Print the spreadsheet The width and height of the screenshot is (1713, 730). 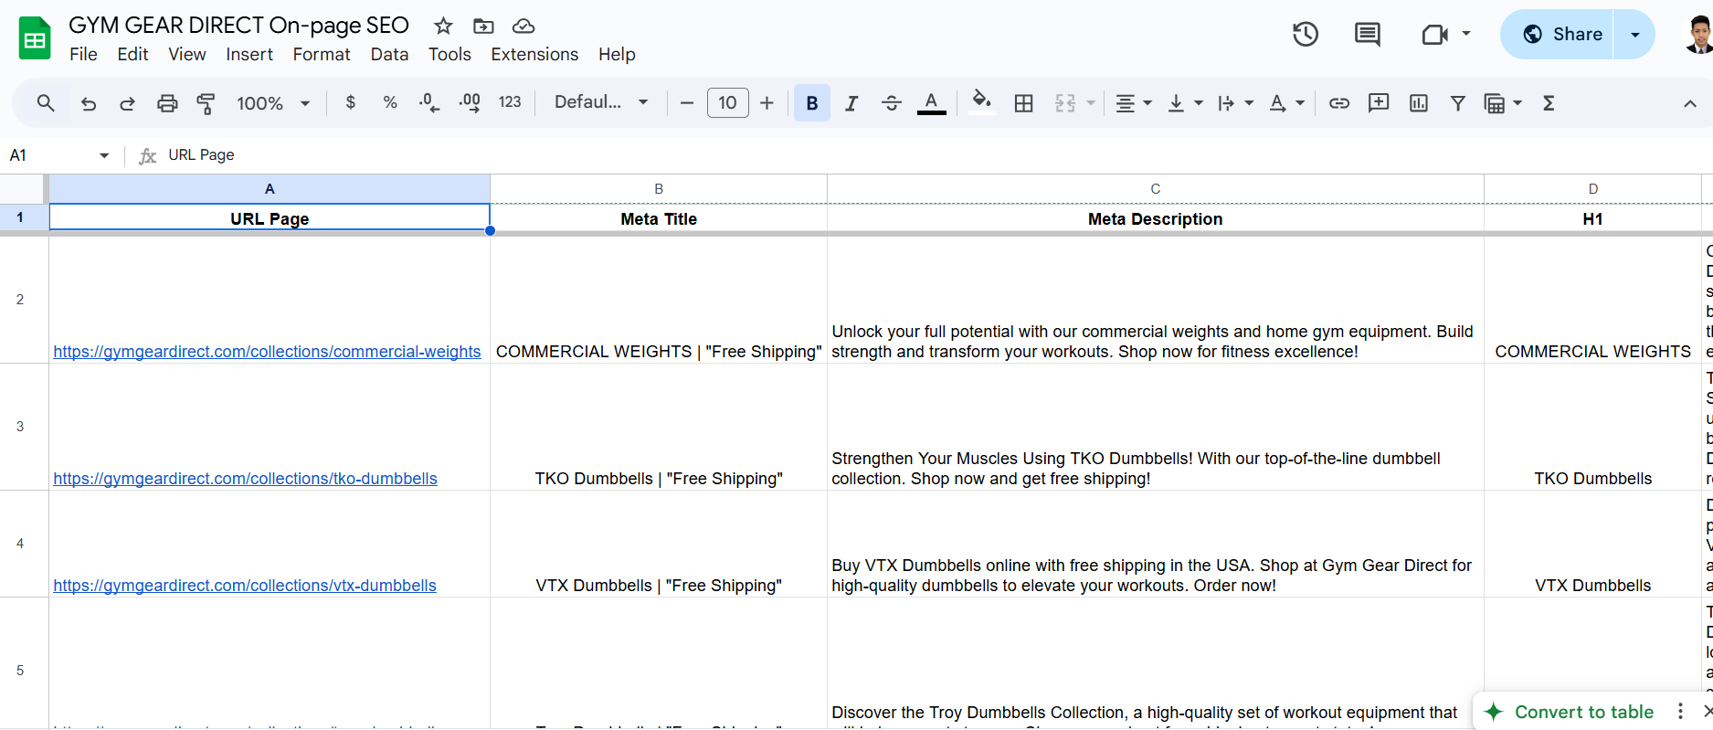(x=167, y=103)
